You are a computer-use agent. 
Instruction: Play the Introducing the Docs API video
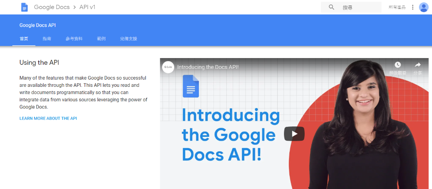pyautogui.click(x=294, y=134)
